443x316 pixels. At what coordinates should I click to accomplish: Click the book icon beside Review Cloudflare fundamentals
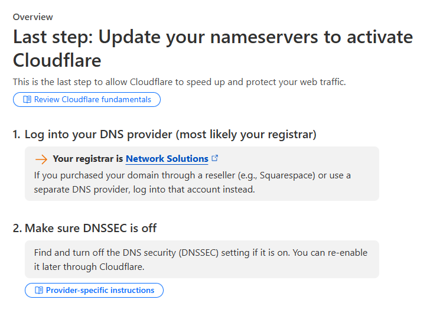27,99
